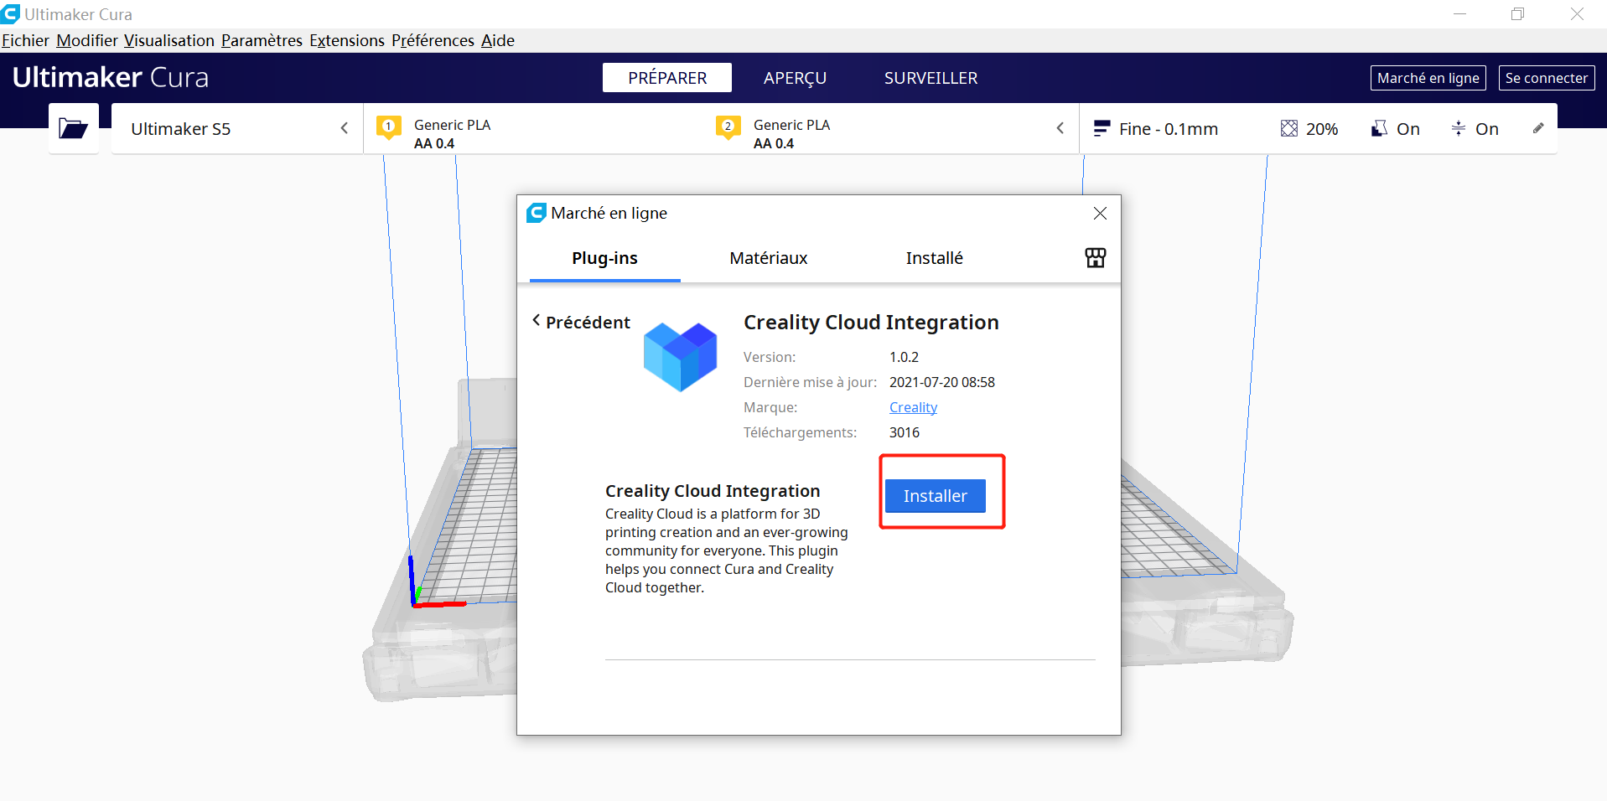Screen dimensions: 1607x801
Task: Toggle build plate adhesion off
Action: [x=1487, y=128]
